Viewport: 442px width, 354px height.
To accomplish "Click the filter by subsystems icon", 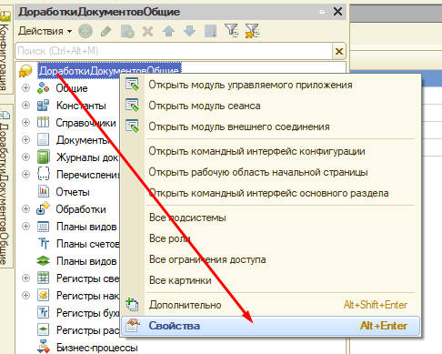I will pos(232,31).
